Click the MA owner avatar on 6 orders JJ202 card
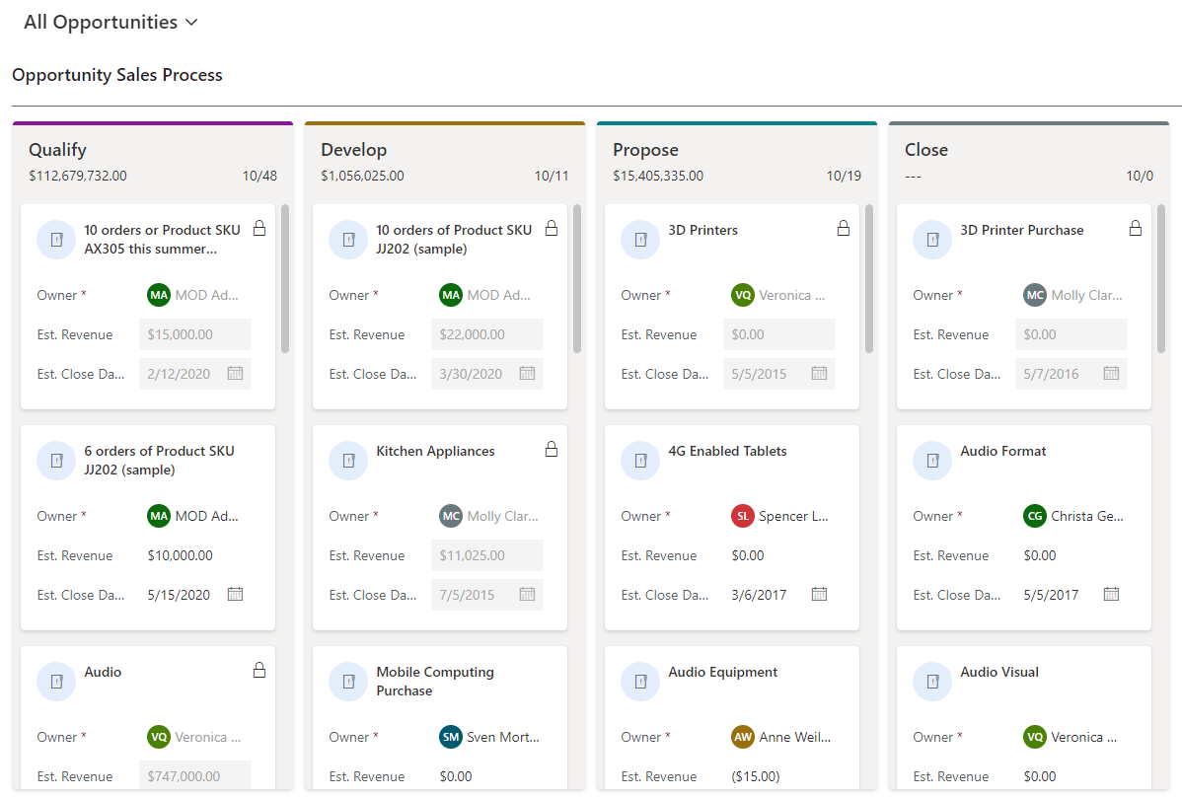Viewport: 1182px width, 798px height. (x=159, y=516)
